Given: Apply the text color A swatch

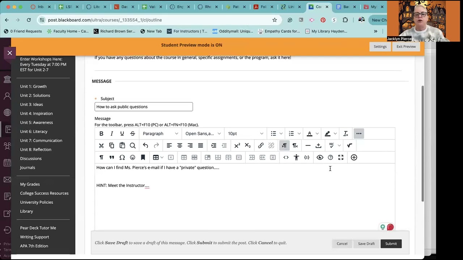Looking at the screenshot, I should coord(310,134).
